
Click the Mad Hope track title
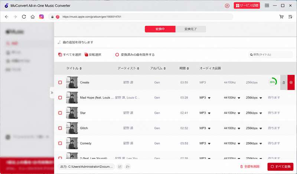click(97, 98)
